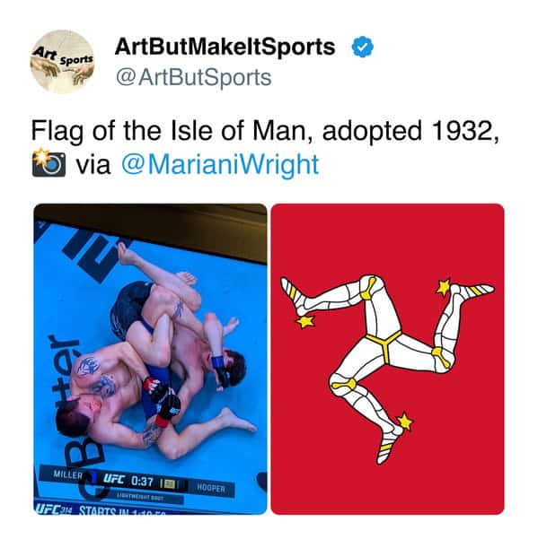Click the round indicator beside the timer
538x548 pixels.
click(x=170, y=484)
